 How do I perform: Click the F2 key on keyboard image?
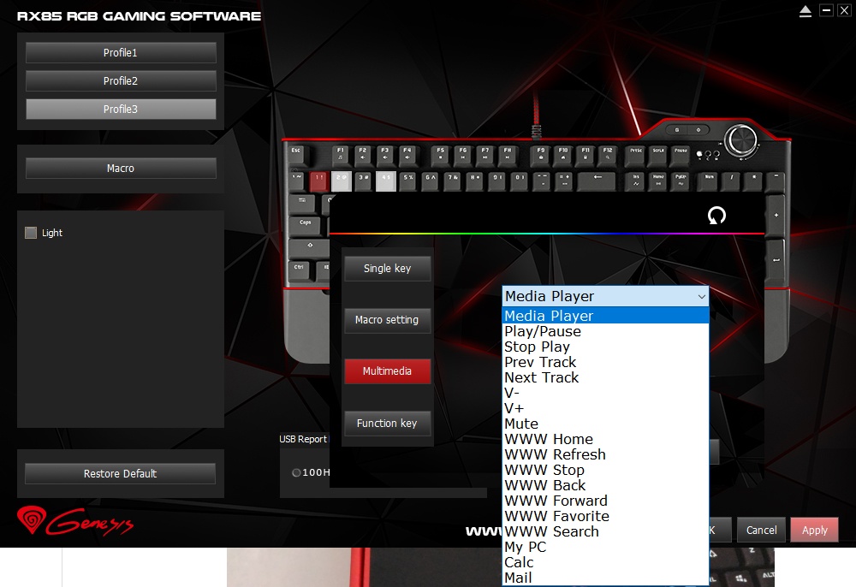click(x=362, y=155)
